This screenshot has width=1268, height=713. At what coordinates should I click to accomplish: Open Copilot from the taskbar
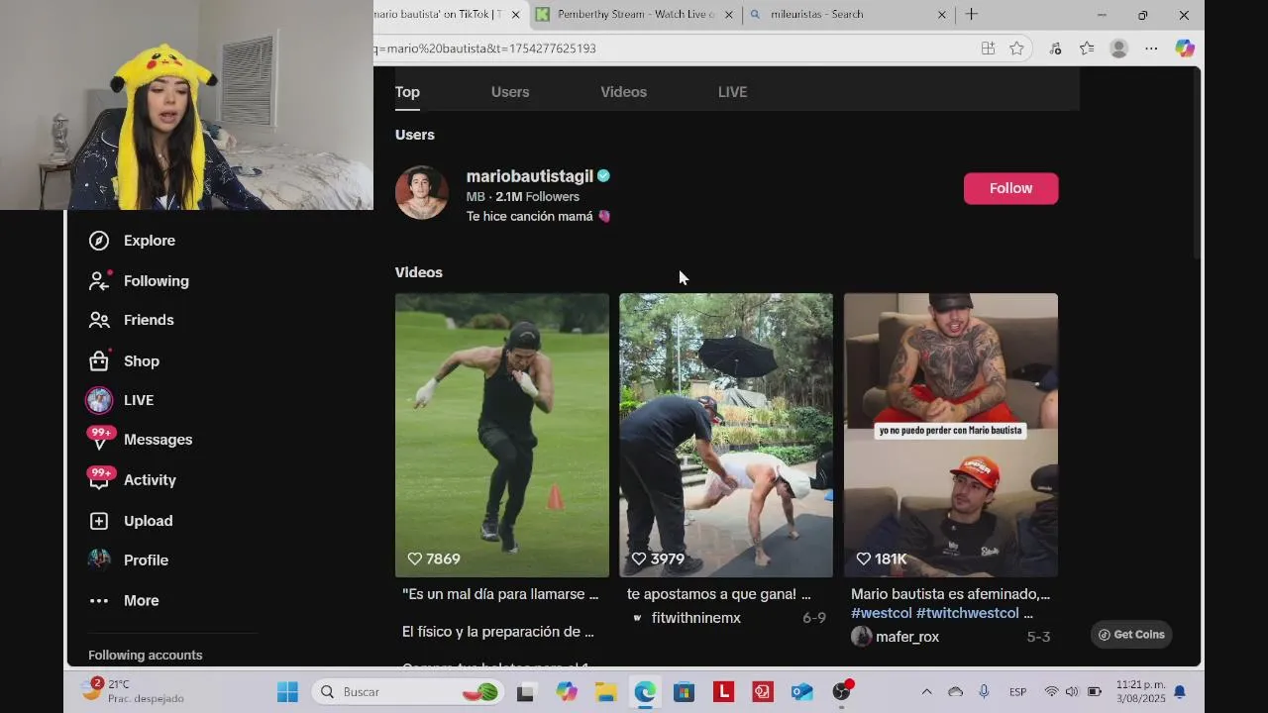(x=566, y=692)
